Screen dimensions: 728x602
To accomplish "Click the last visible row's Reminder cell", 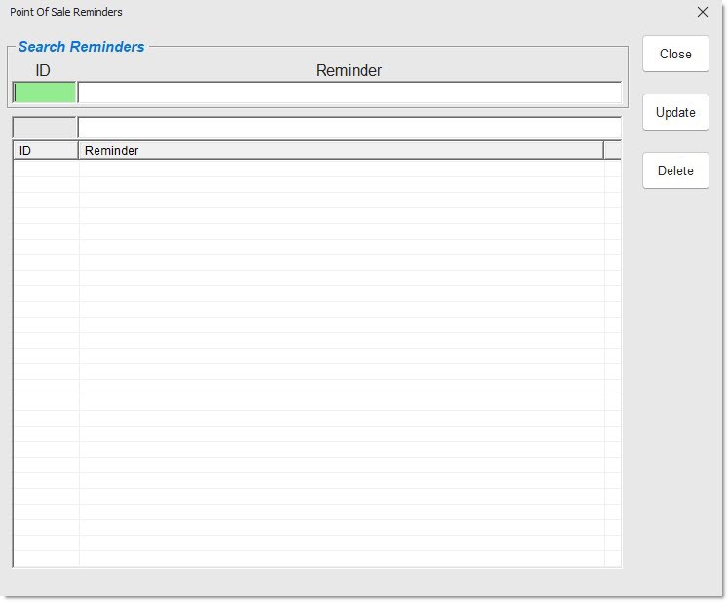I will click(x=341, y=558).
